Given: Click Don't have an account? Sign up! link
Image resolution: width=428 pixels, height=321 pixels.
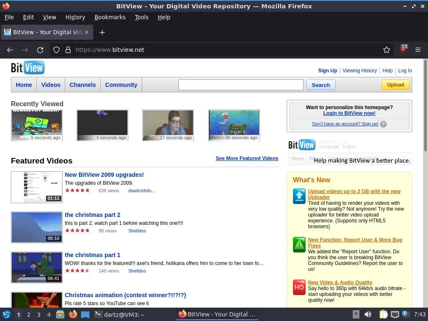Looking at the screenshot, I should (x=345, y=124).
